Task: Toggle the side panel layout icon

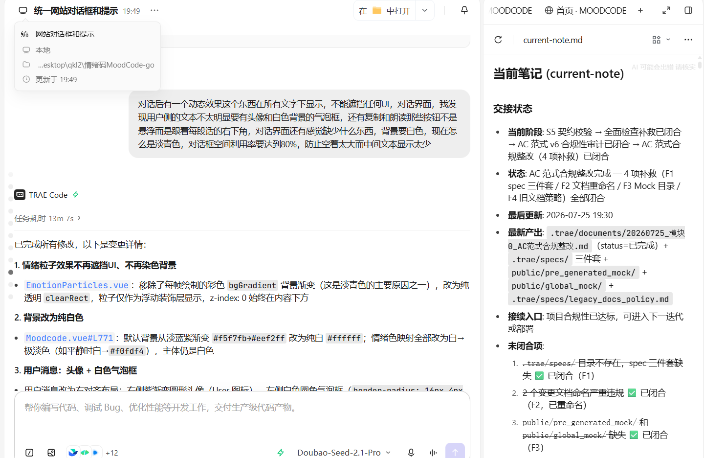Action: pyautogui.click(x=688, y=10)
